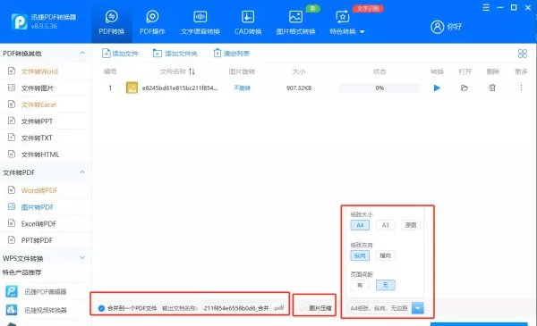The image size is (537, 326).
Task: Click the A4纸张、纵向、无边距 combo box text
Action: coord(379,308)
